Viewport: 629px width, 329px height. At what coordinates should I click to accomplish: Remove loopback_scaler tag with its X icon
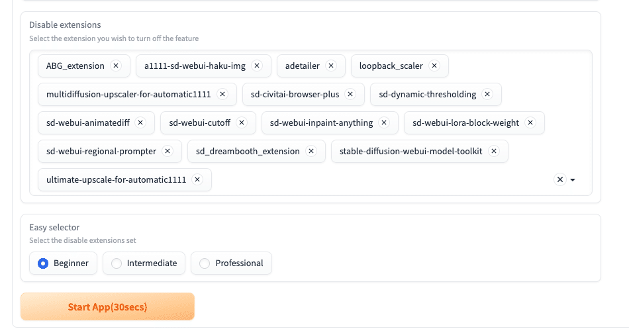click(434, 66)
